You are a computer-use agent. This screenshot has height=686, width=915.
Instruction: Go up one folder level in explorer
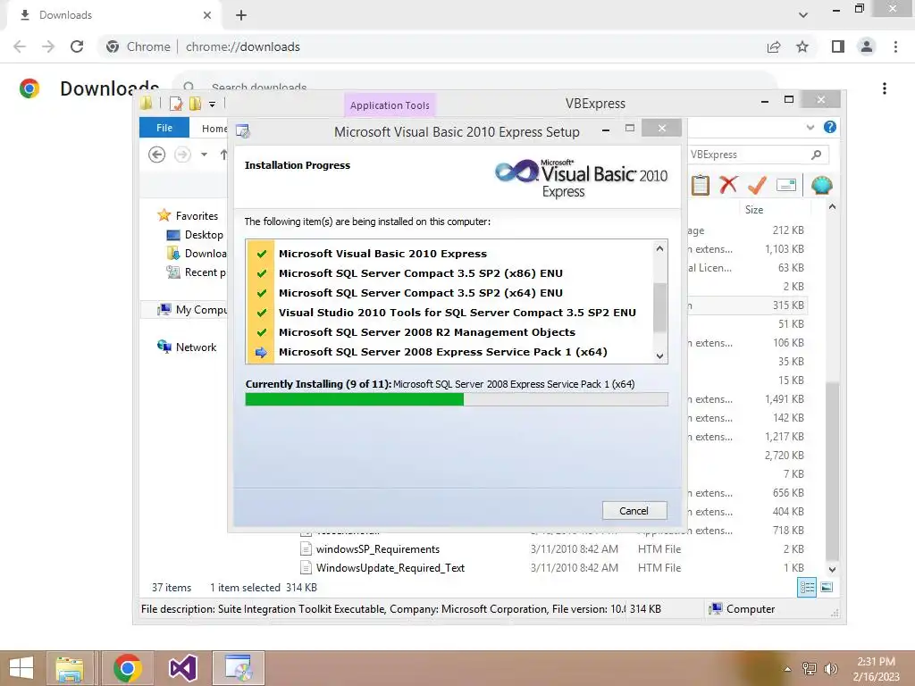coord(223,155)
